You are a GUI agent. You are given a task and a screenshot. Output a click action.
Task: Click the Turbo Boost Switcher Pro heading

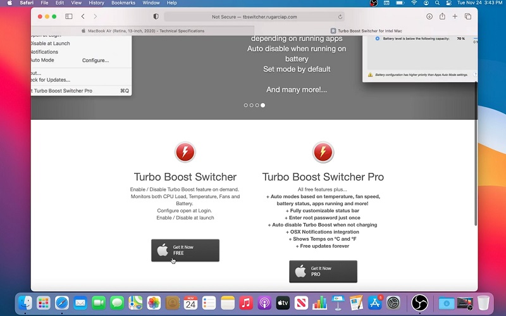click(323, 177)
